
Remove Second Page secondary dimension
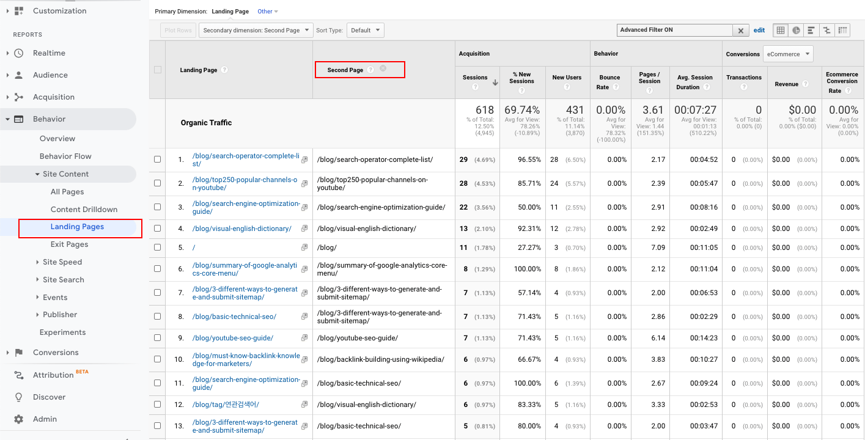(383, 68)
